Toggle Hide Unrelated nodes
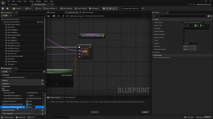 click(x=49, y=9)
